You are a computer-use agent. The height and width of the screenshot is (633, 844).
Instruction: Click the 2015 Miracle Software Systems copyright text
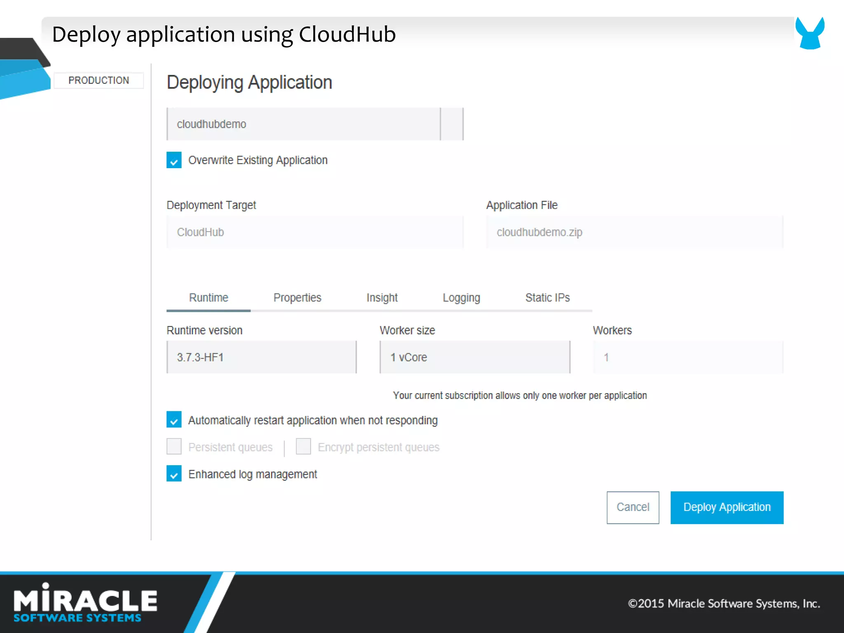(x=724, y=603)
